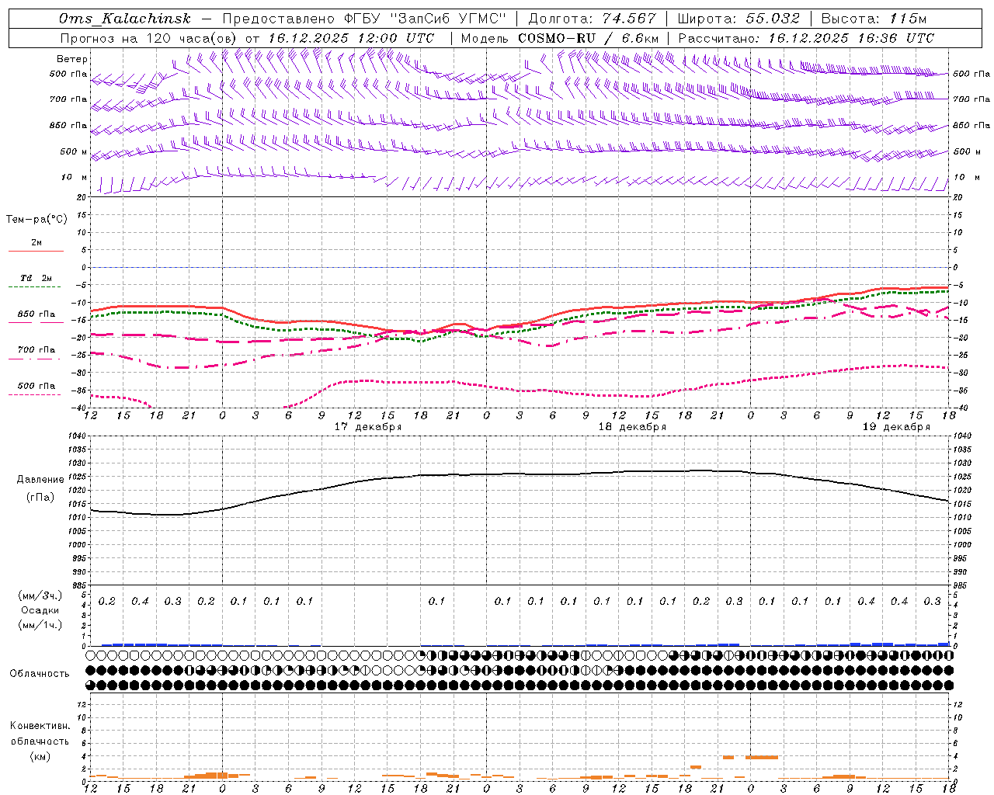Screen dimensions: 994x795
Task: Click the Прогноз на 120 часа(ов) text
Action: click(x=149, y=38)
